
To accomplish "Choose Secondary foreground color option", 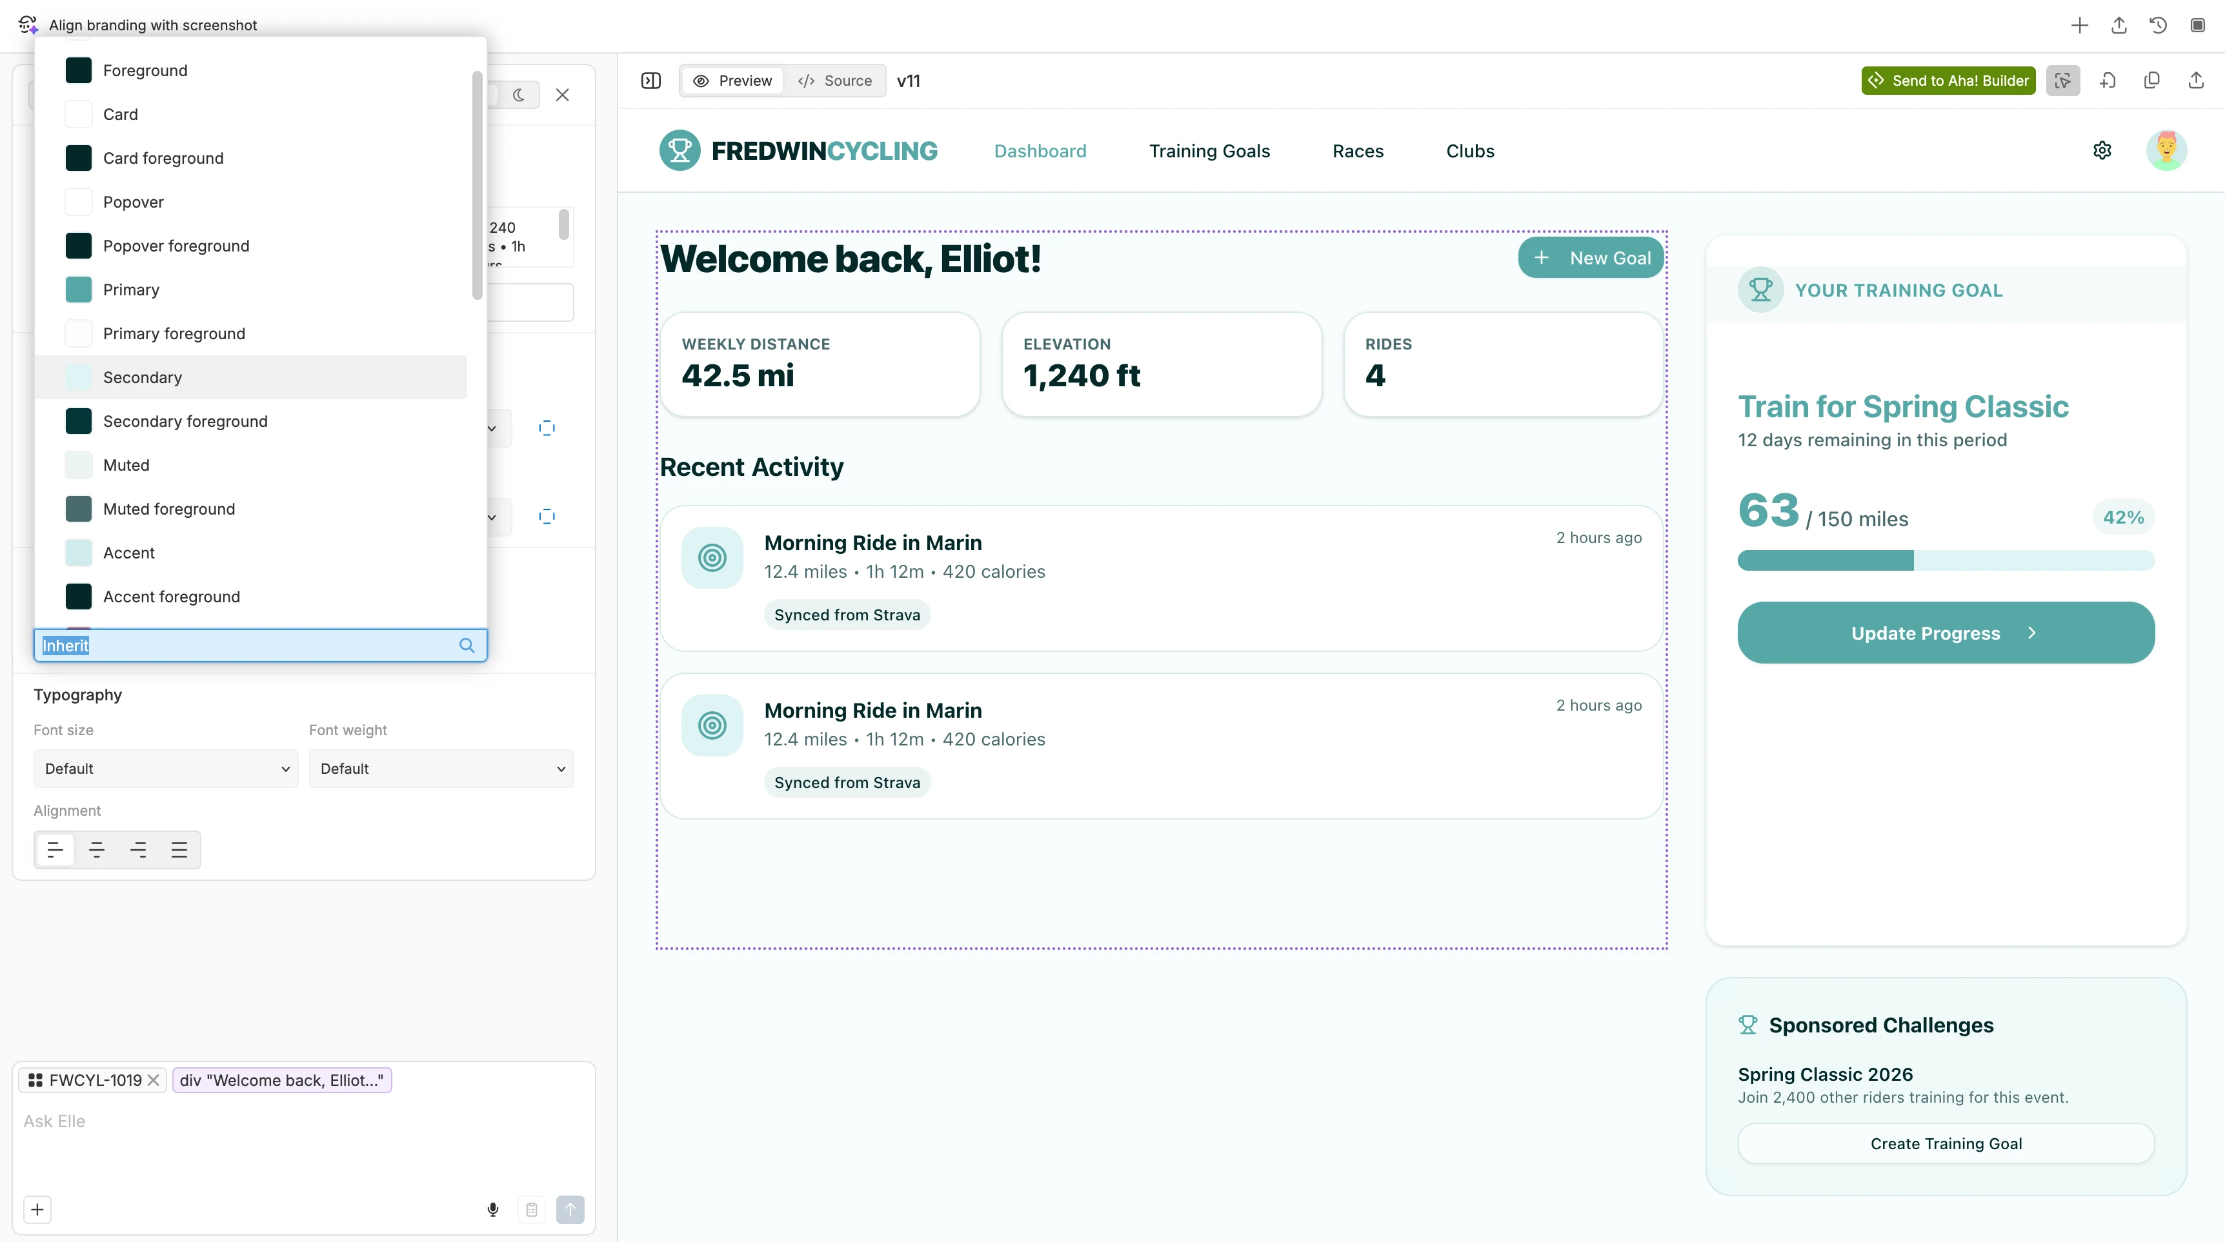I will tap(252, 421).
